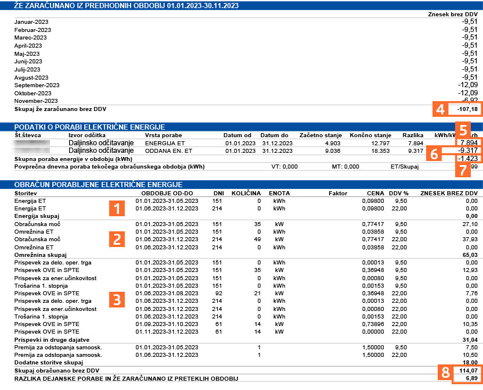
Task: Select the 'Maj-2023' row label
Action: [27, 53]
